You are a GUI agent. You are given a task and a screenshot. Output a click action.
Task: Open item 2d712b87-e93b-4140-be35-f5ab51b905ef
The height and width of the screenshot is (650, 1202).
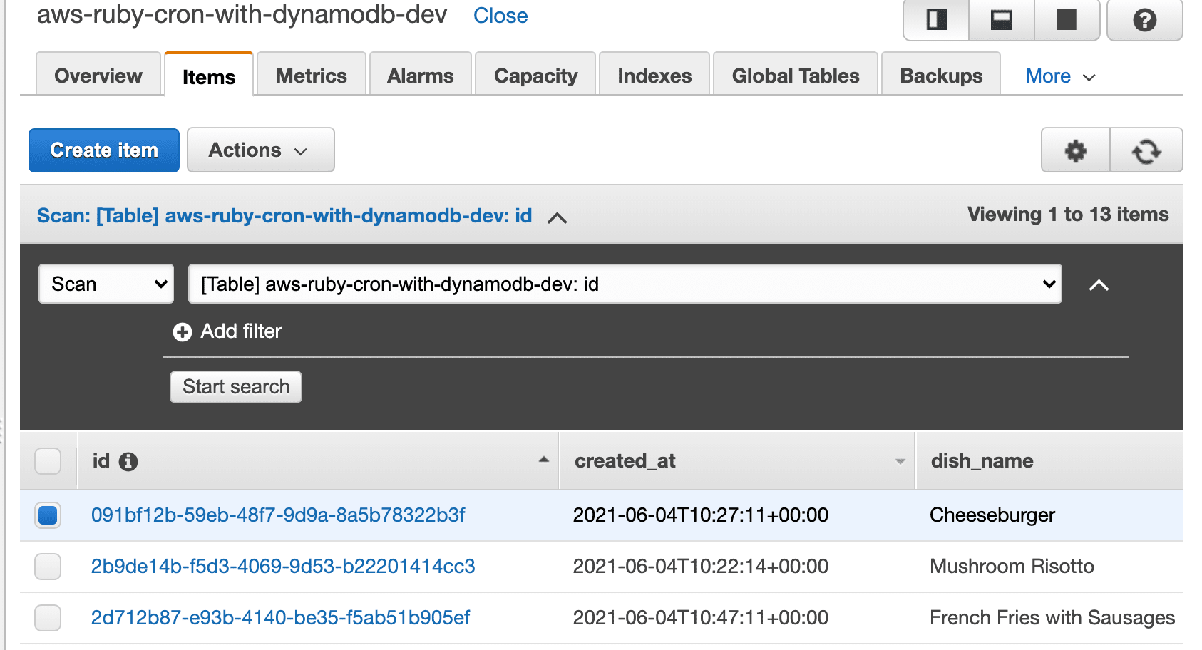pos(280,618)
